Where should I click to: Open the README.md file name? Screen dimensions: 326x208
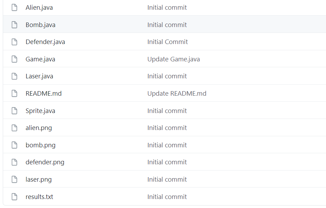click(44, 93)
